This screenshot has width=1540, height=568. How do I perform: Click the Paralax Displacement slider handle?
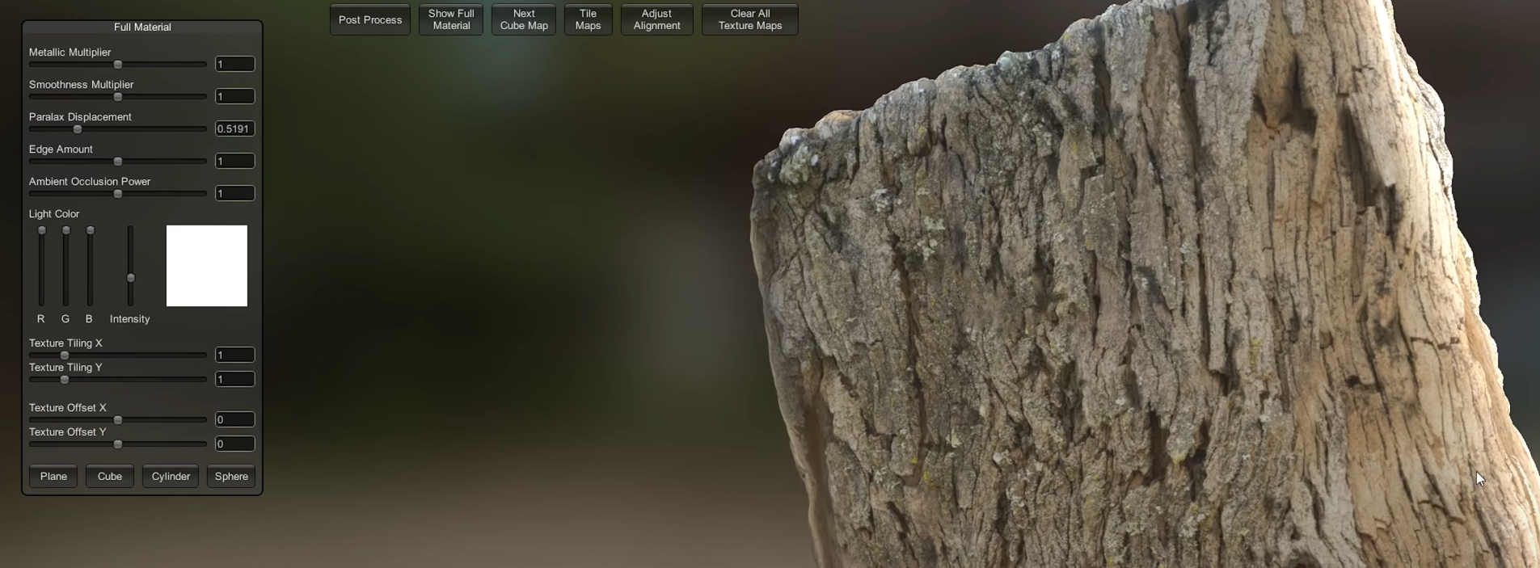click(x=78, y=129)
